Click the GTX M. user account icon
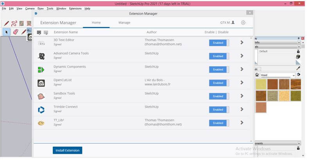This screenshot has width=312, height=160. 233,23
